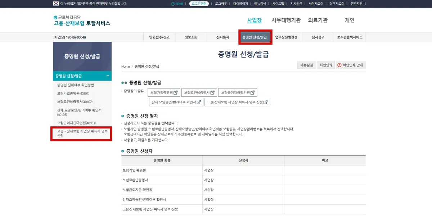Open the 증명원 신청/발급 menu

click(255, 37)
